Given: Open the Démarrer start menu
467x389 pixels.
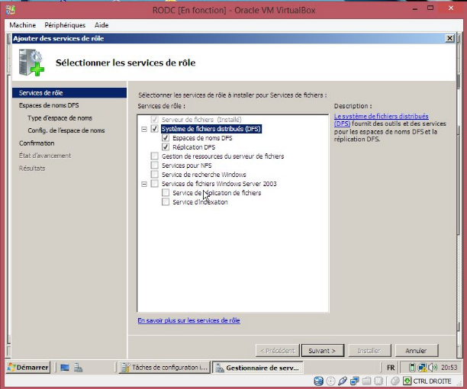Looking at the screenshot, I should click(x=28, y=368).
